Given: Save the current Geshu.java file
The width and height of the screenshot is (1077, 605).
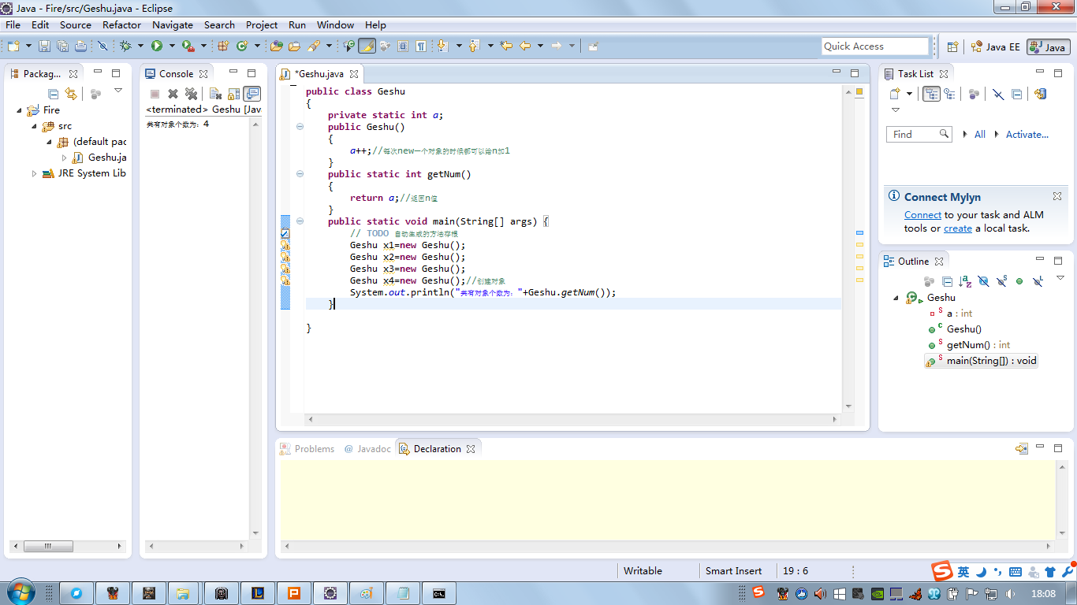Looking at the screenshot, I should 45,46.
